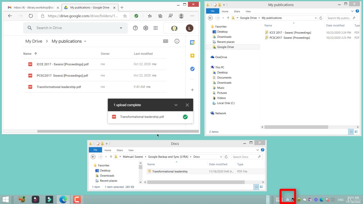This screenshot has height=204, width=363.
Task: Open View tab in My publications Explorer
Action: [248, 11]
